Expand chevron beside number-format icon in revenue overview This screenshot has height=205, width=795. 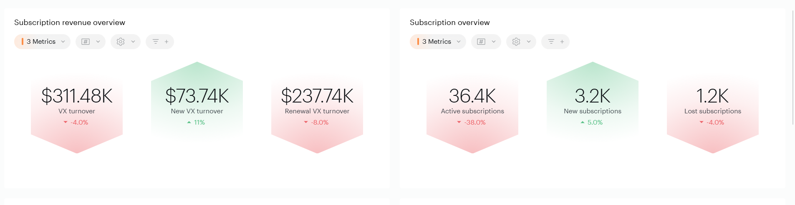click(98, 42)
